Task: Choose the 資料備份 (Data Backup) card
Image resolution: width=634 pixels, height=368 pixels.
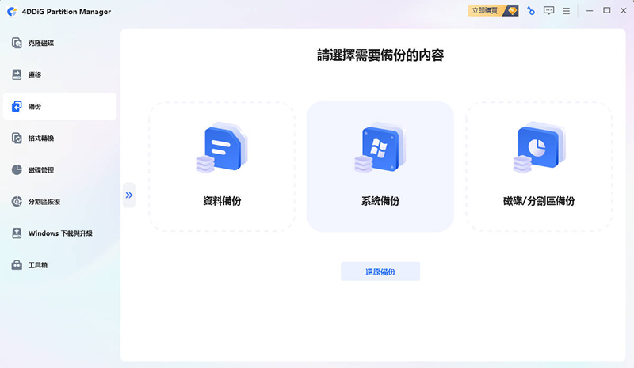Action: coord(222,166)
